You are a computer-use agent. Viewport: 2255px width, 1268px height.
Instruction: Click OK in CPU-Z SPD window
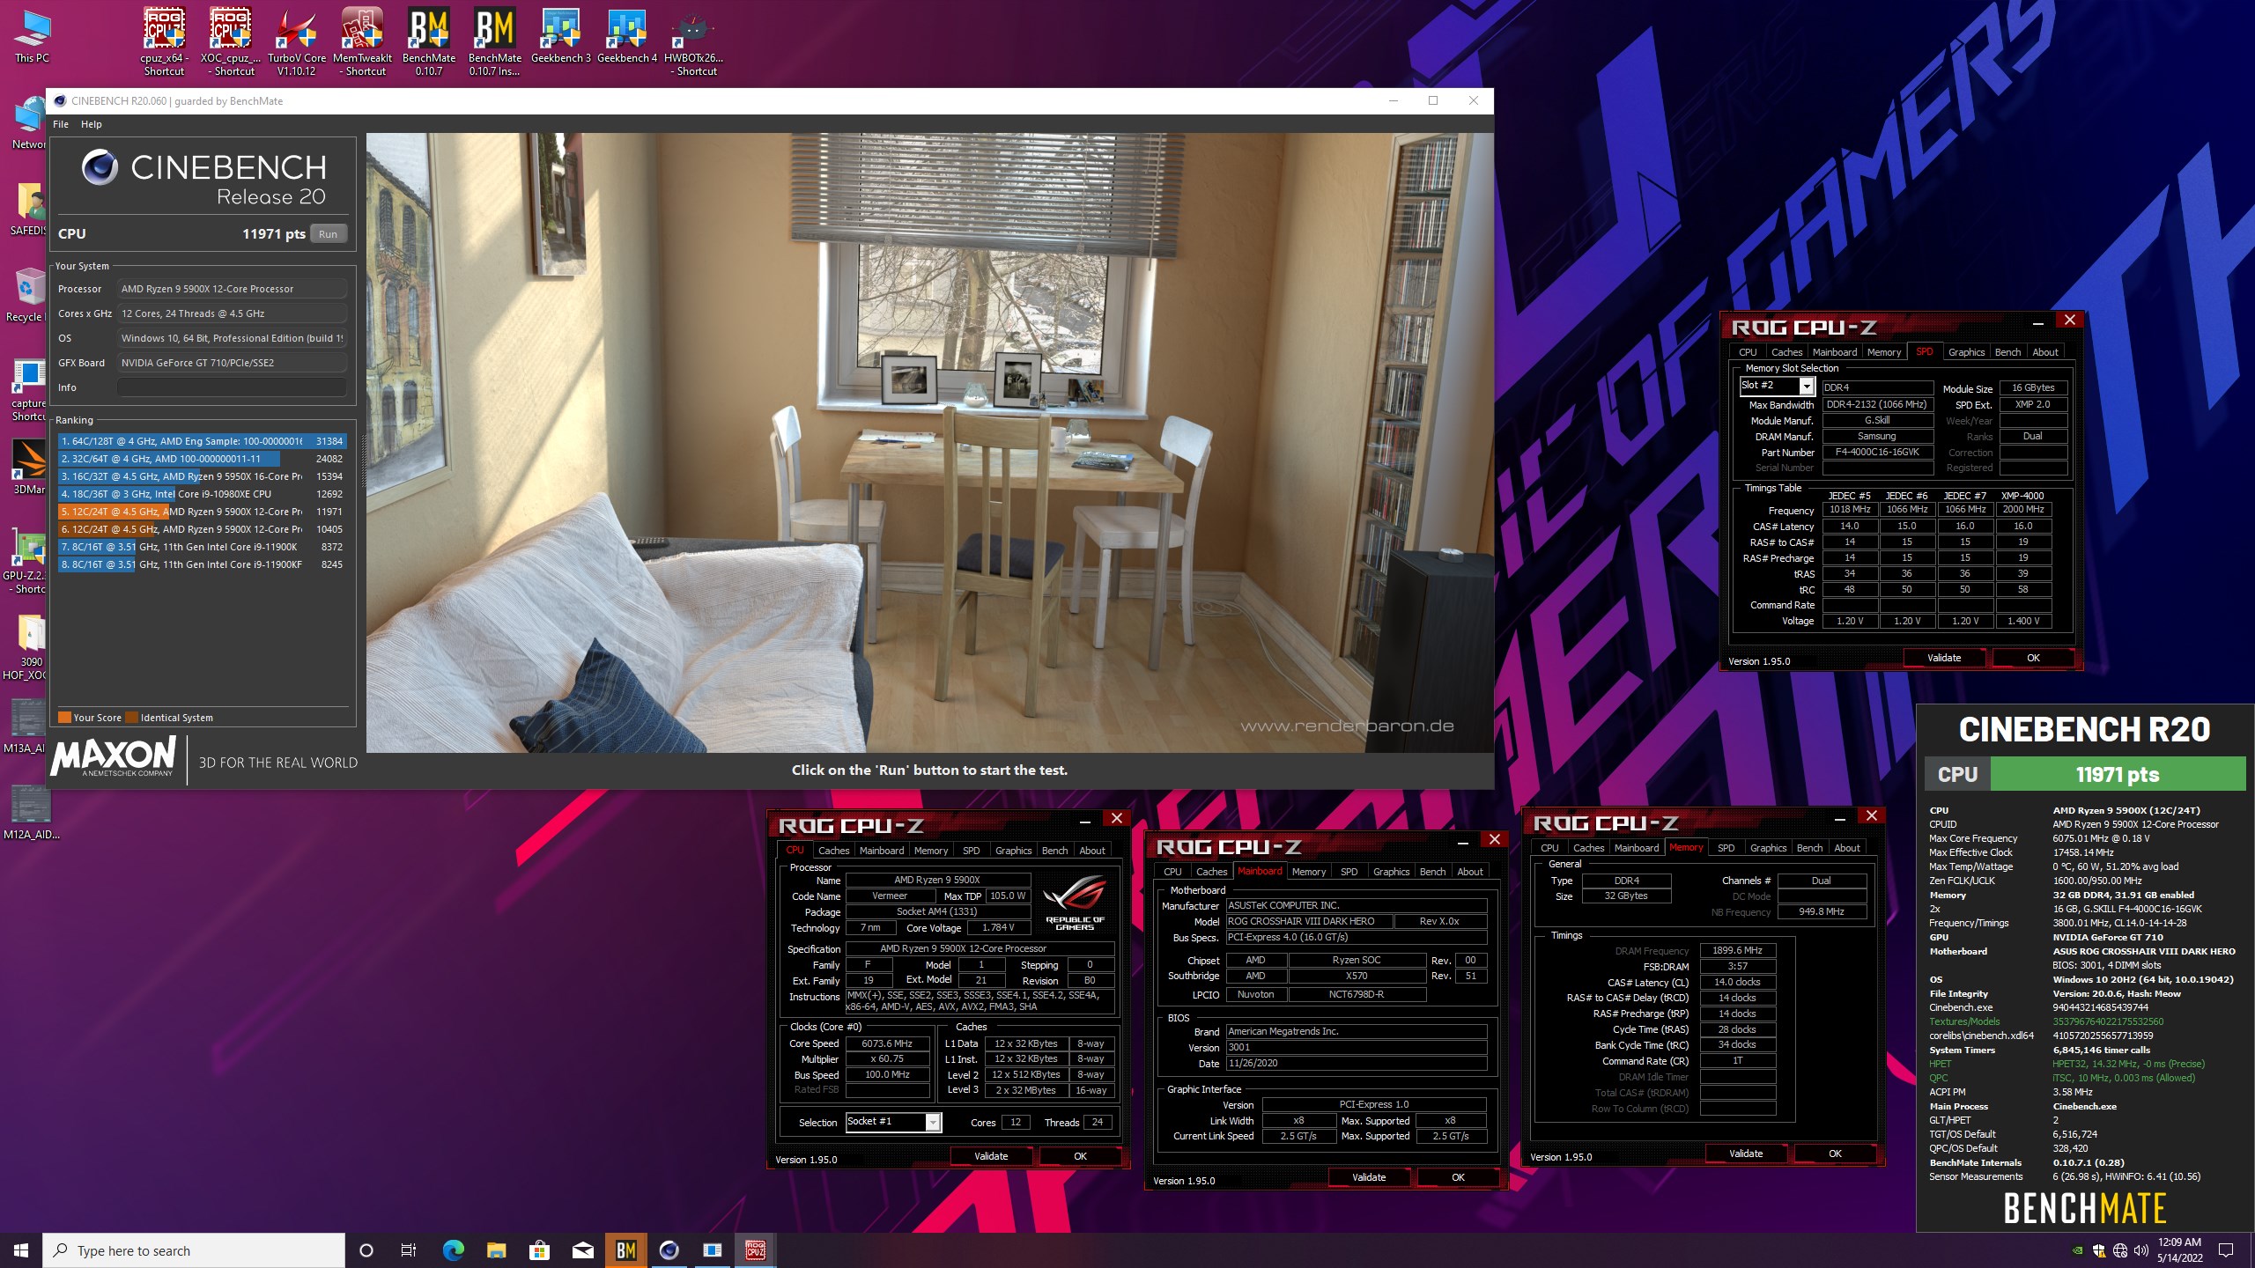[2033, 658]
